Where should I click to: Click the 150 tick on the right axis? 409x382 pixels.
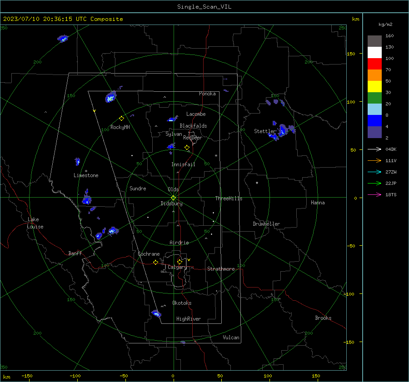click(x=351, y=54)
